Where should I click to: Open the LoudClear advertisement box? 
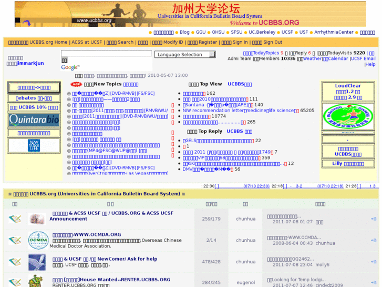pyautogui.click(x=348, y=92)
